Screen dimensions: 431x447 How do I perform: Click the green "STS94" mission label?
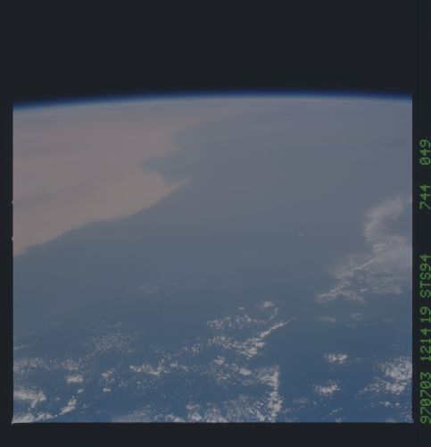(425, 275)
